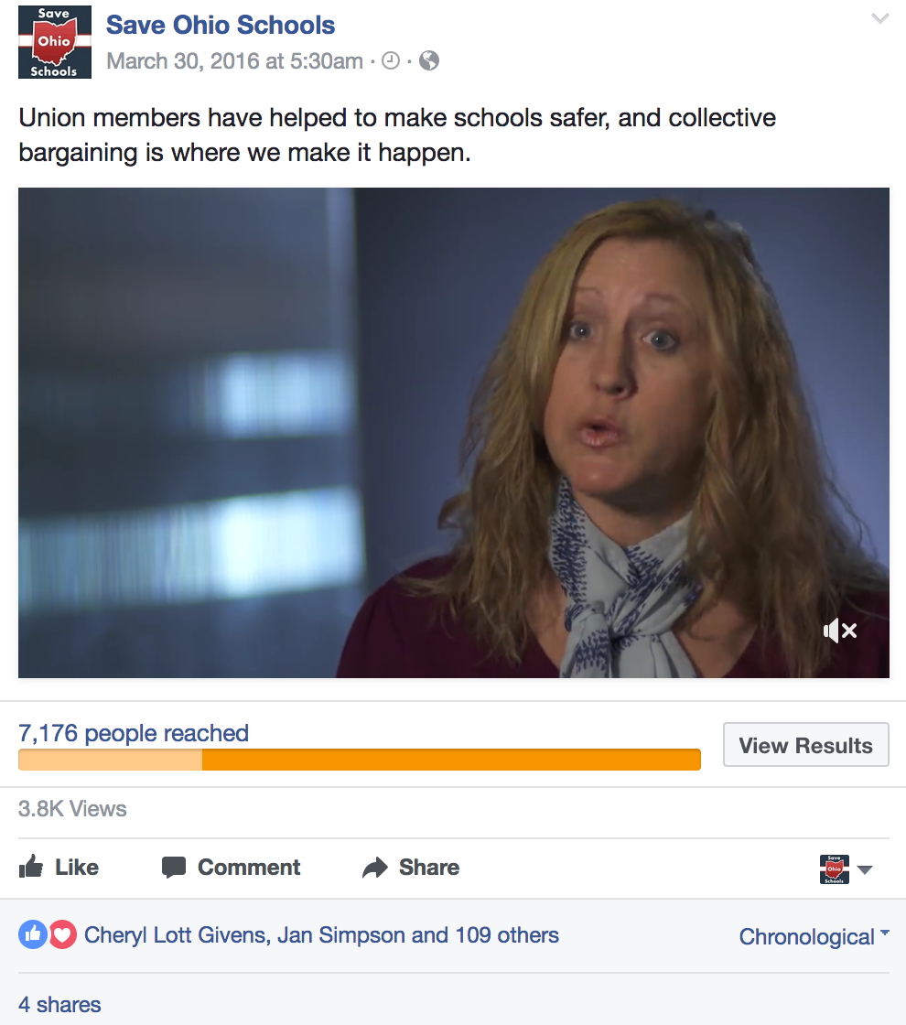Viewport: 906px width, 1025px height.
Task: Open Save Ohio Schools page name link
Action: tap(221, 25)
